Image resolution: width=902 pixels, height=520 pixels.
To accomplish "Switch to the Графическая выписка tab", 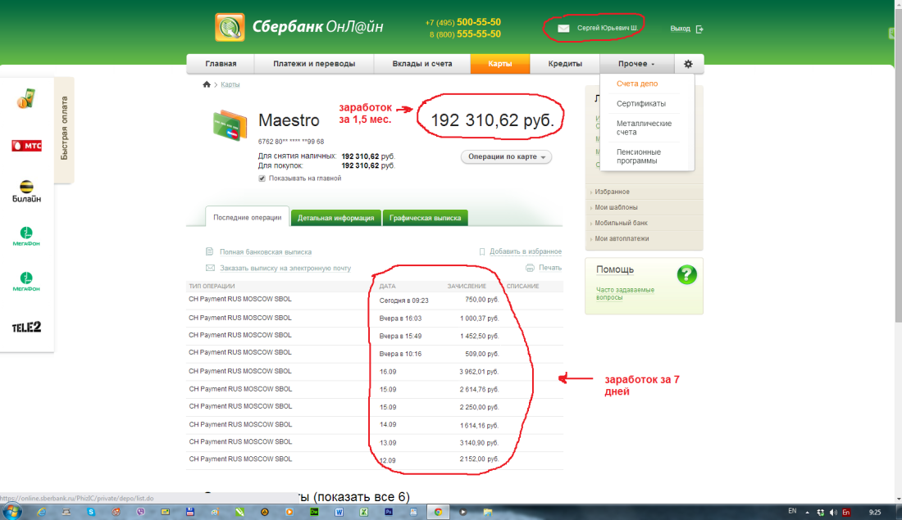I will [425, 217].
